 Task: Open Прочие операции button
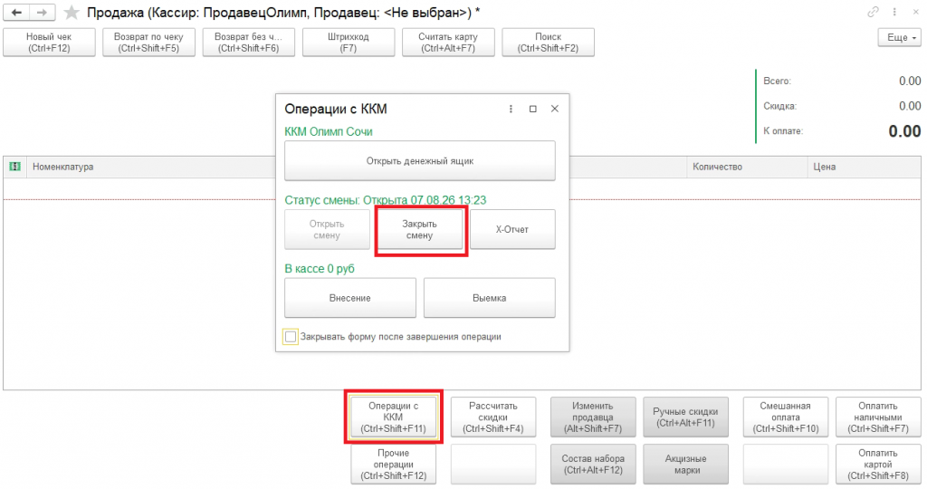pos(394,465)
